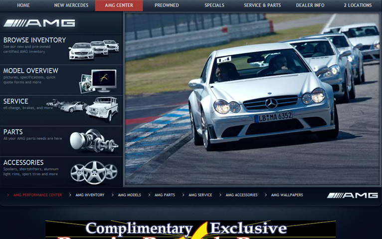
Task: Open AMG WALLPAPERS footer link
Action: (287, 195)
